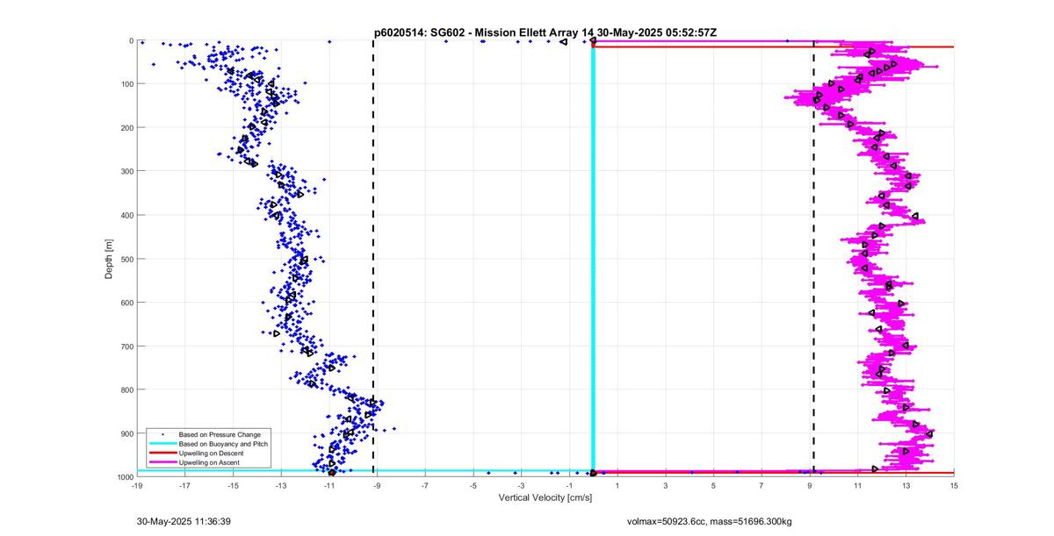Click x-axis tick label '3'
Viewport: 1054px width, 536px height.
tap(666, 485)
